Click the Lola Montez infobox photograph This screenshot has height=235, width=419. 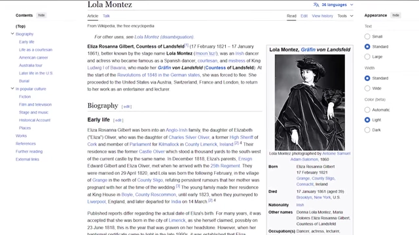(310, 102)
